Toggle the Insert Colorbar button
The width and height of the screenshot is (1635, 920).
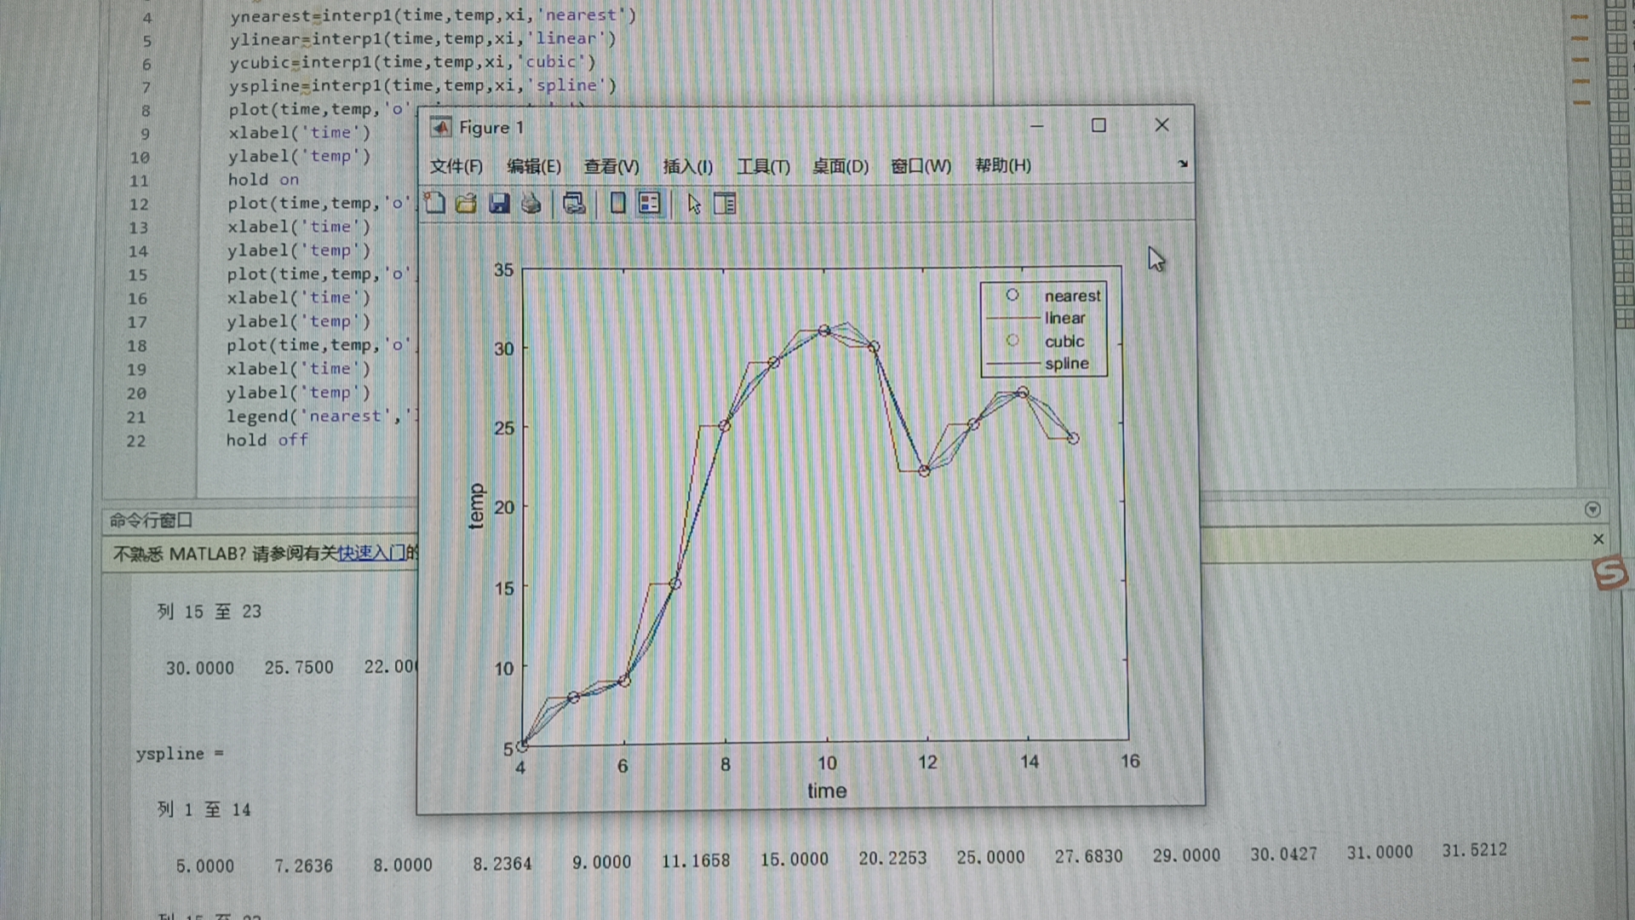point(618,203)
